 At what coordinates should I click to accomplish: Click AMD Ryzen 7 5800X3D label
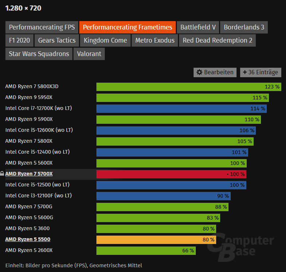tap(32, 86)
